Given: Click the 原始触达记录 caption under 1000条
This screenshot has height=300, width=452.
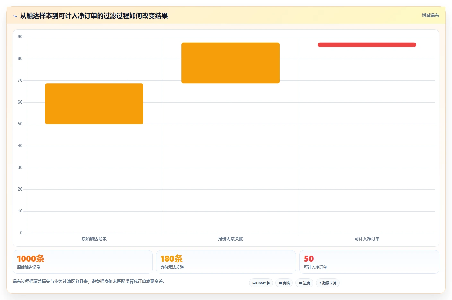Looking at the screenshot, I should [29, 267].
